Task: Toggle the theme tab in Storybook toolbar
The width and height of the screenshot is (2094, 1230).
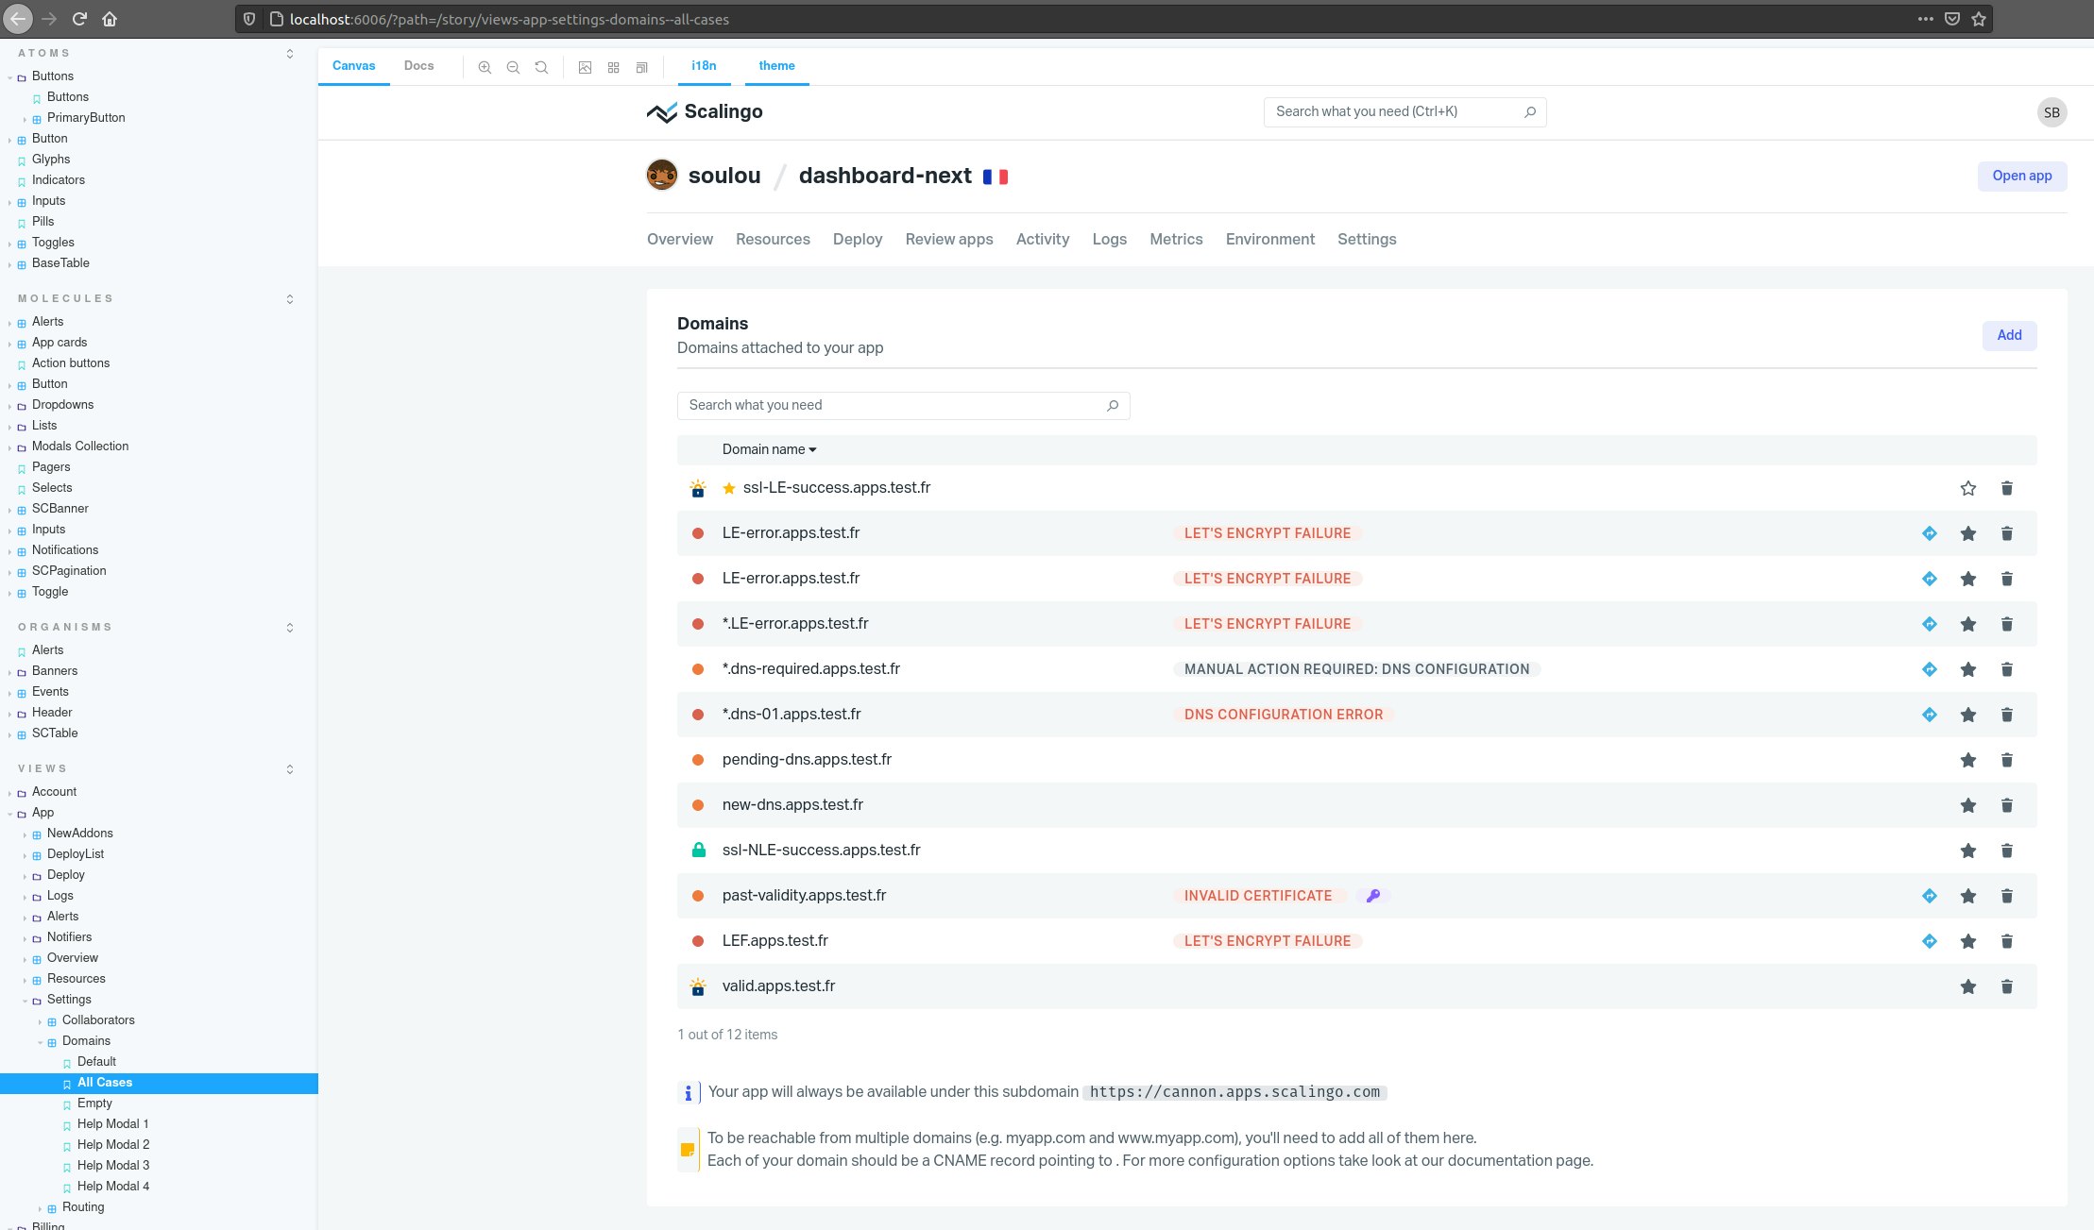Action: (776, 64)
